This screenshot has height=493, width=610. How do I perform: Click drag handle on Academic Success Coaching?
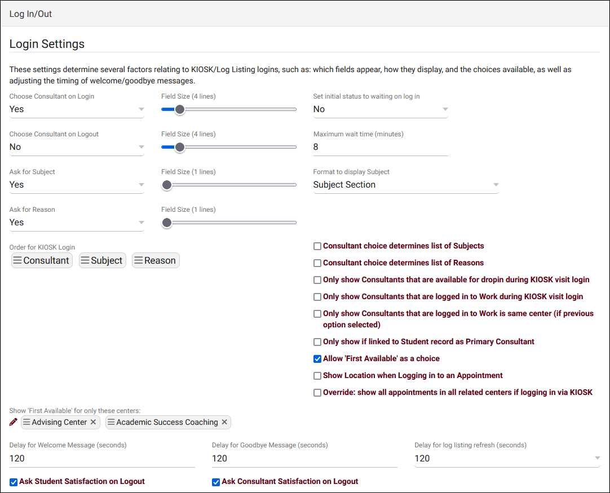coord(111,422)
